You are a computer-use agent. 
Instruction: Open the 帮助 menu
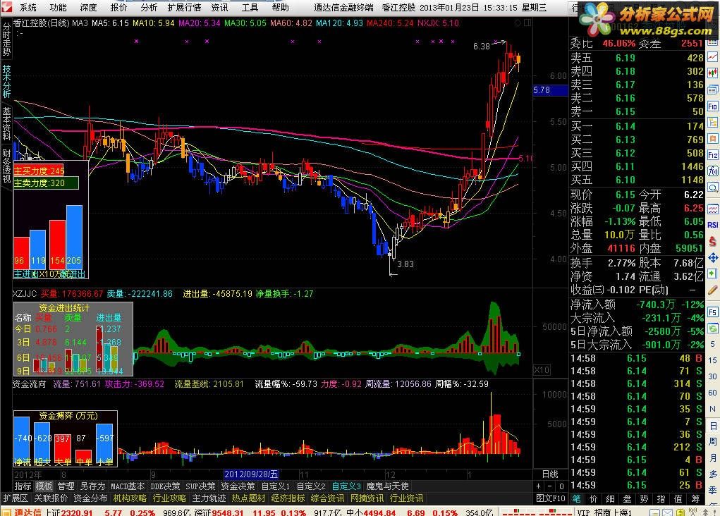280,7
